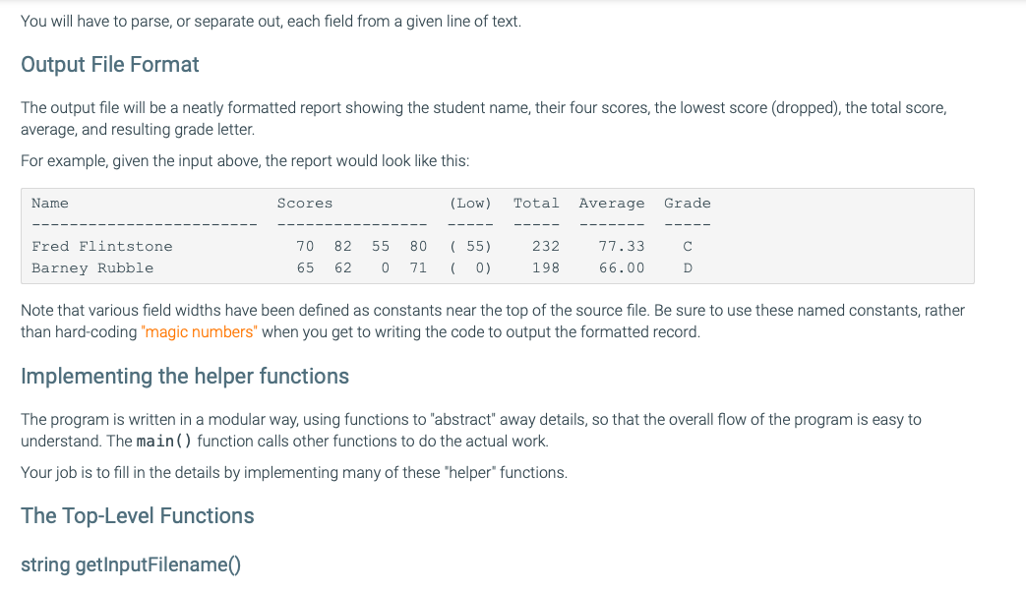
Task: Click "The Top-Level Functions" heading
Action: pyautogui.click(x=138, y=516)
